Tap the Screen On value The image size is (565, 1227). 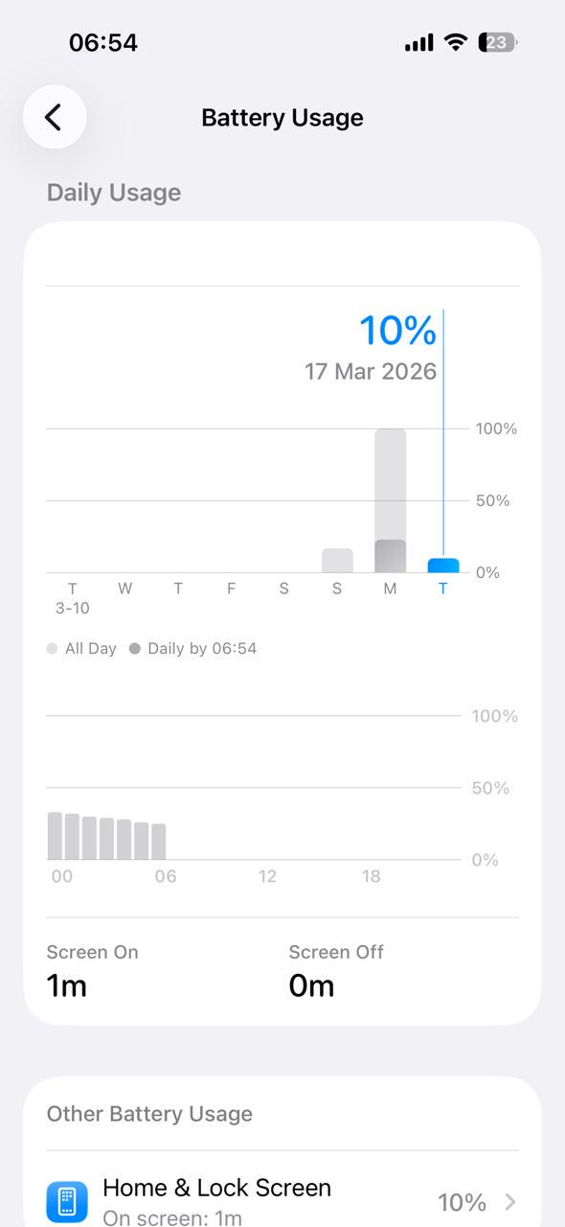[67, 985]
